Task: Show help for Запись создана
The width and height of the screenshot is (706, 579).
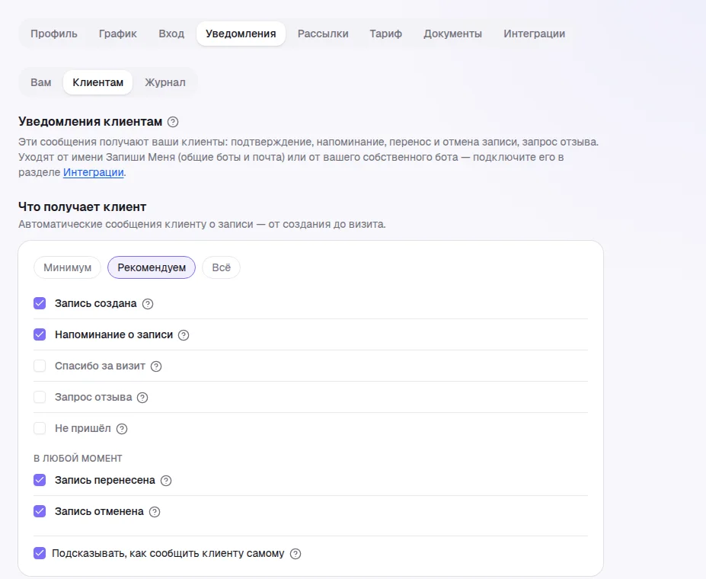Action: pyautogui.click(x=148, y=304)
